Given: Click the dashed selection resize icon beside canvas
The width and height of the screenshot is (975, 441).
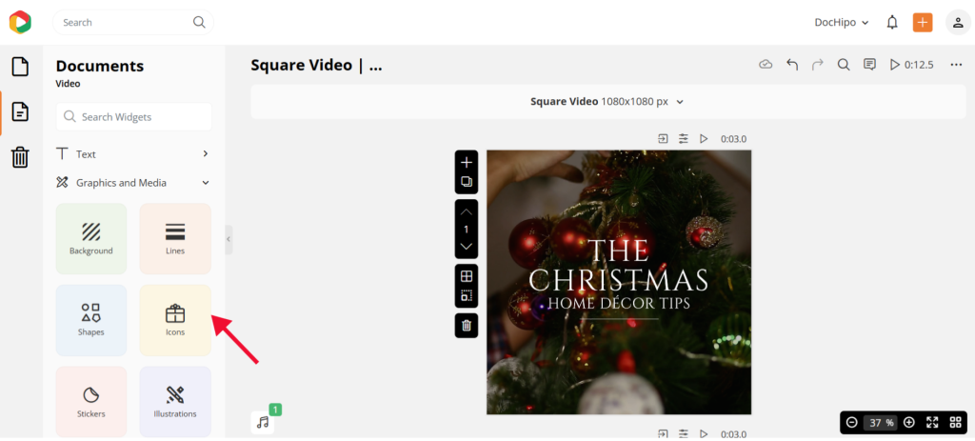Looking at the screenshot, I should (467, 295).
